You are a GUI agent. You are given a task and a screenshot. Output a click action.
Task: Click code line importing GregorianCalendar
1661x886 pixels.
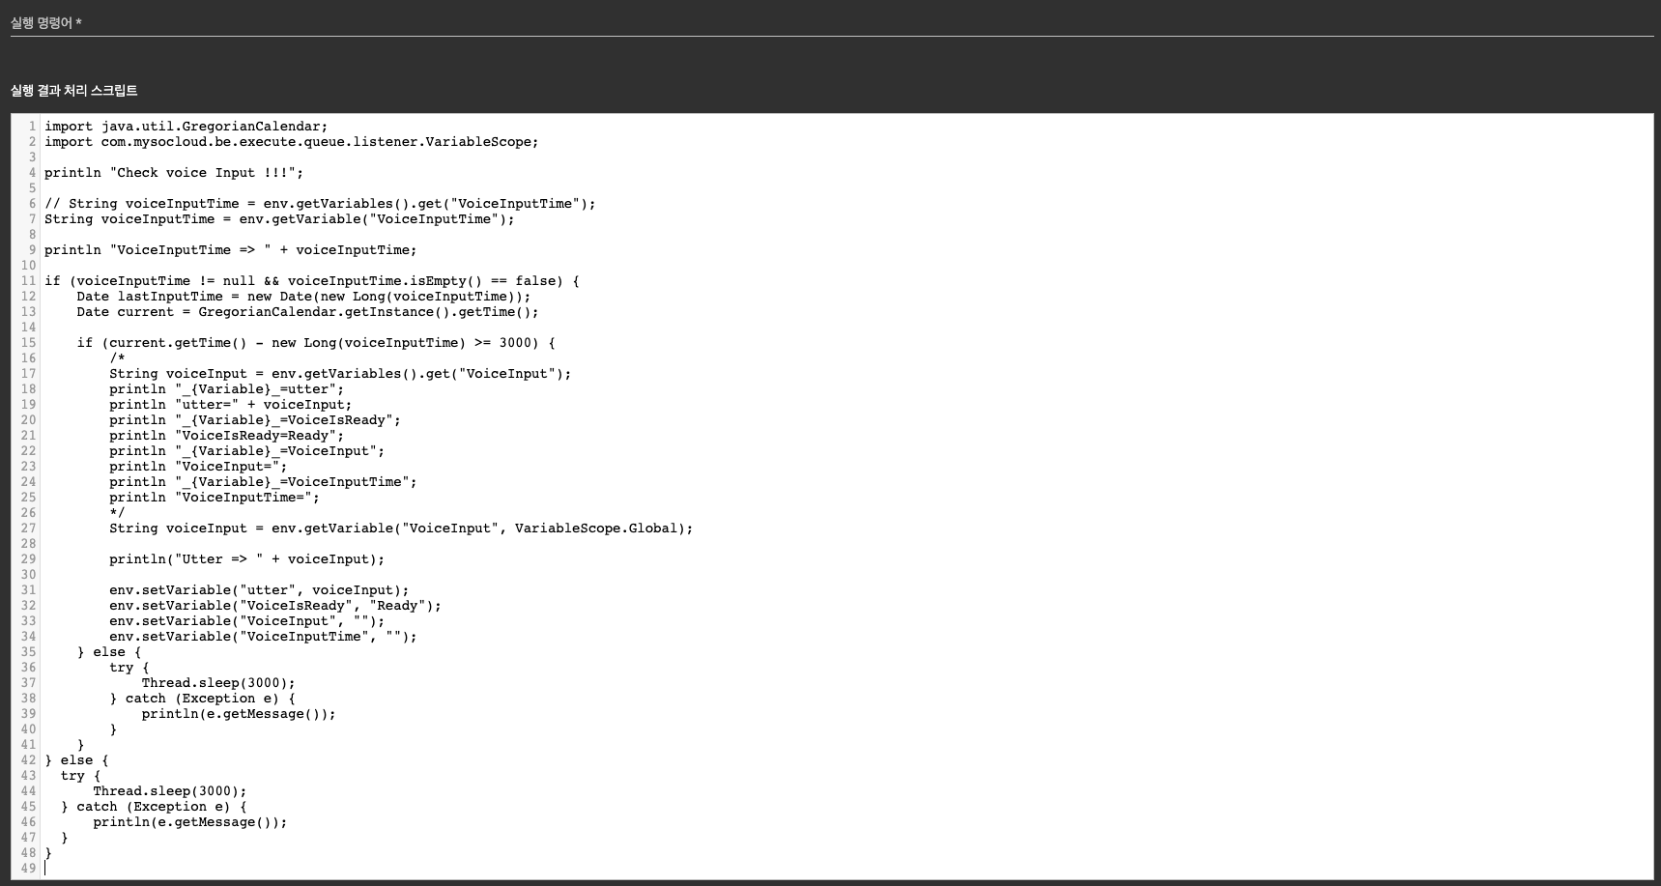(186, 127)
